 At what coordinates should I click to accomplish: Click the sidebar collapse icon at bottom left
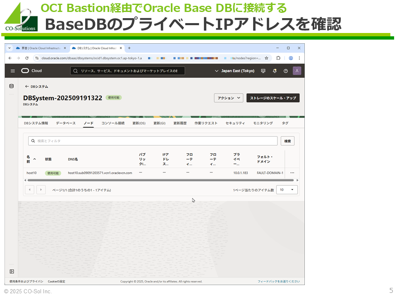[12, 271]
